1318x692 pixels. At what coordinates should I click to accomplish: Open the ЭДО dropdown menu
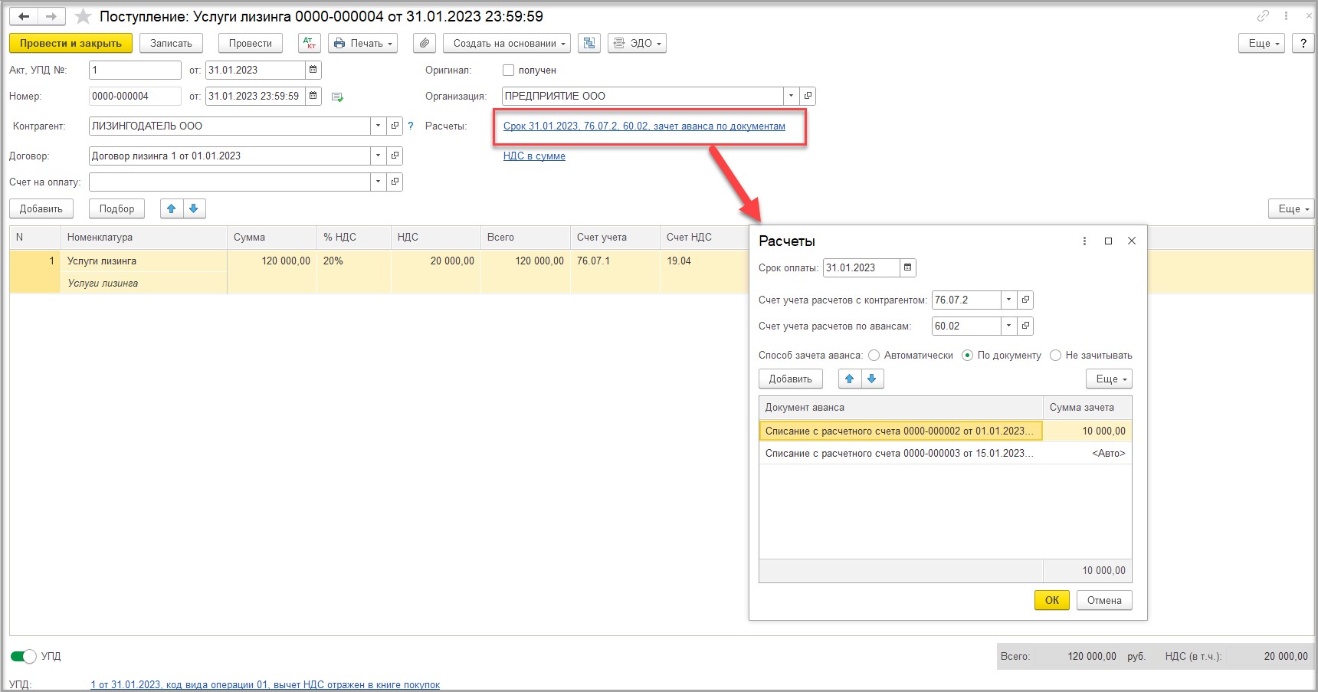click(x=637, y=43)
